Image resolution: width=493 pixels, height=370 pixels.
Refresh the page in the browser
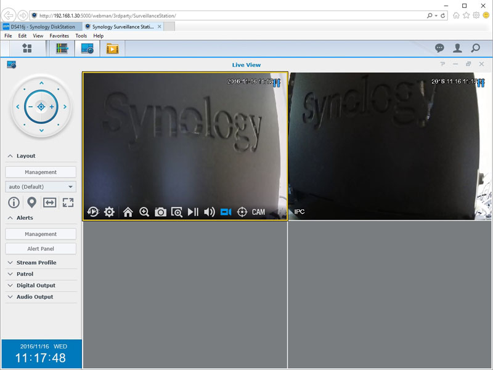coord(443,15)
